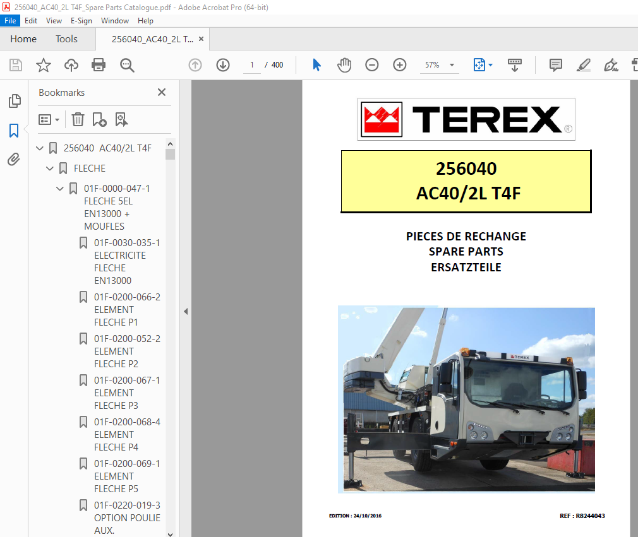
Task: Click the find current bookmark icon
Action: click(x=121, y=119)
